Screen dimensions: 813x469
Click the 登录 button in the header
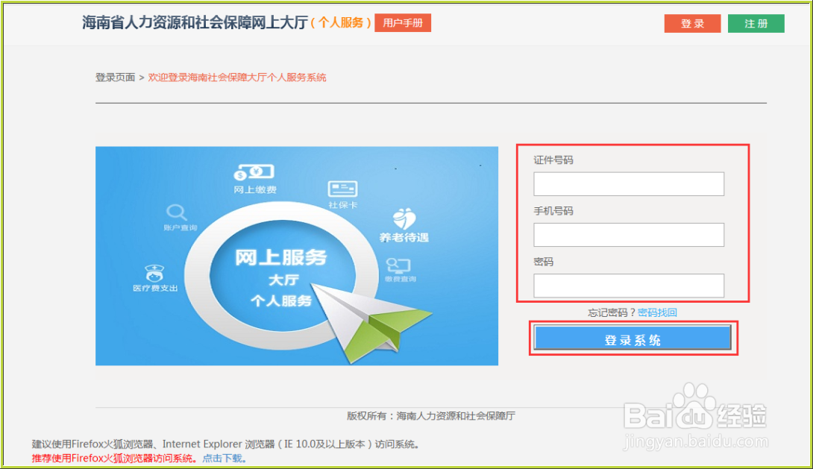691,23
